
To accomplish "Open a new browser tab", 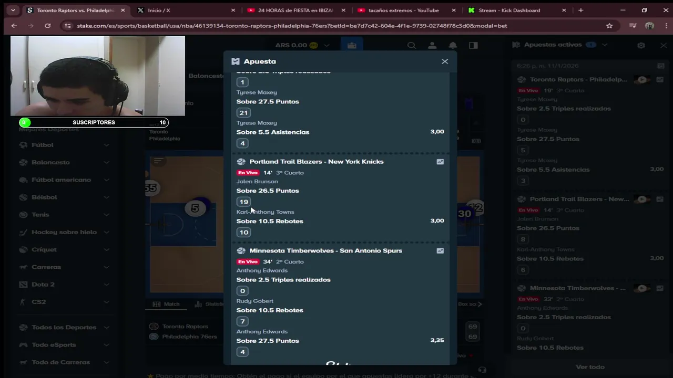I will (580, 10).
